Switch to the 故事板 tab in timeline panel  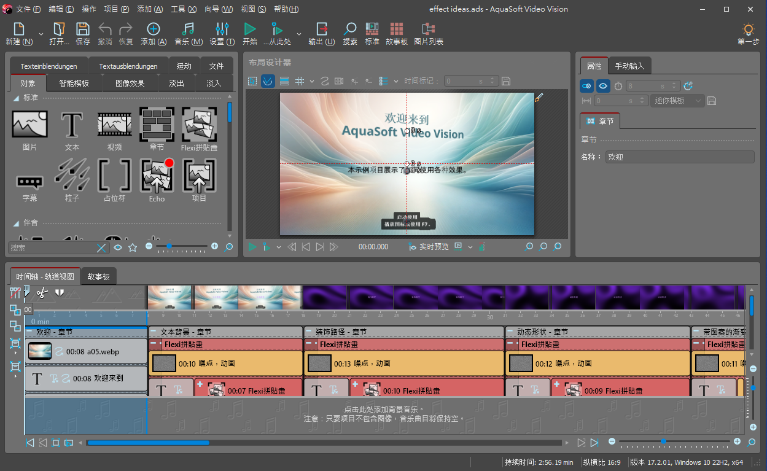point(98,277)
